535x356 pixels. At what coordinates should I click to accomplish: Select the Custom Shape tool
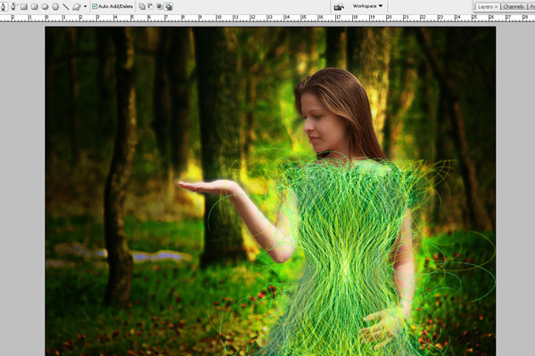point(76,6)
